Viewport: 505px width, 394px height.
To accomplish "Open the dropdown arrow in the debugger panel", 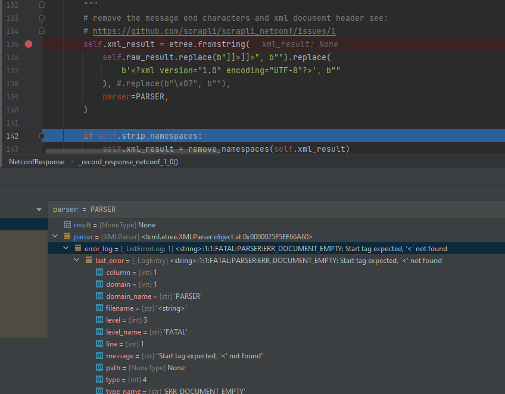I will pos(39,209).
